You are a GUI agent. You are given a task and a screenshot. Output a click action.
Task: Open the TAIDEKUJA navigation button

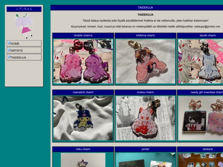coord(24,57)
